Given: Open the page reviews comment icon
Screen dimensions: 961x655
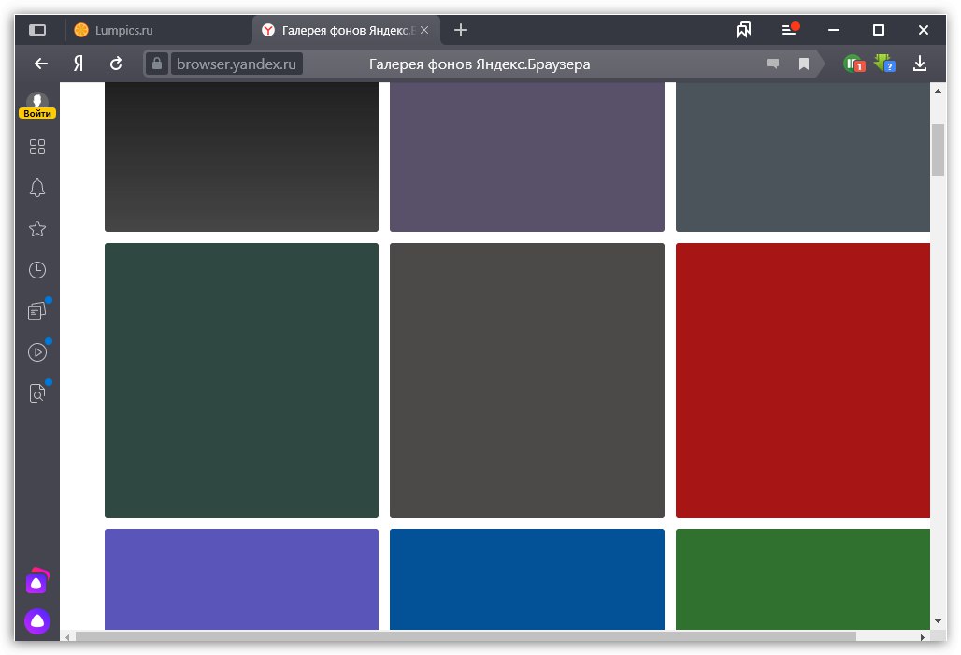Looking at the screenshot, I should point(773,64).
